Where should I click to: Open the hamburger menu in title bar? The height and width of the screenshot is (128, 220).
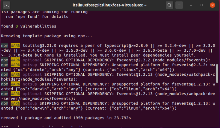point(178,5)
